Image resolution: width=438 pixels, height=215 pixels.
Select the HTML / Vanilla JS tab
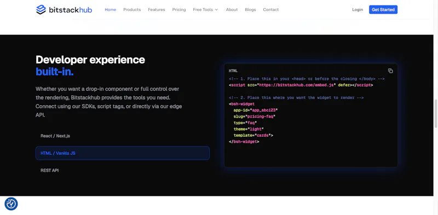click(122, 153)
